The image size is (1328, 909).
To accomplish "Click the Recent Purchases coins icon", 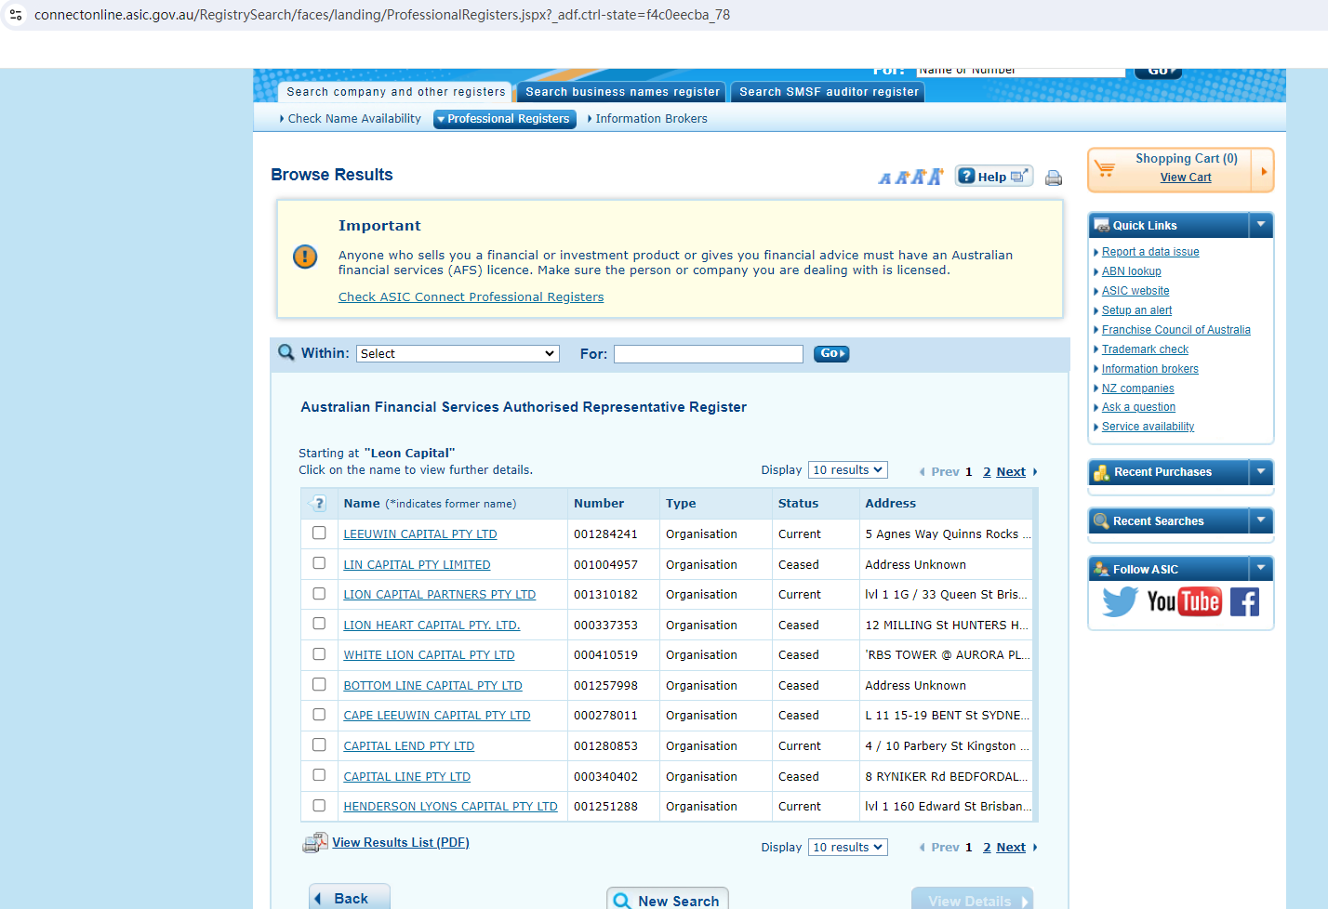I will (1102, 472).
